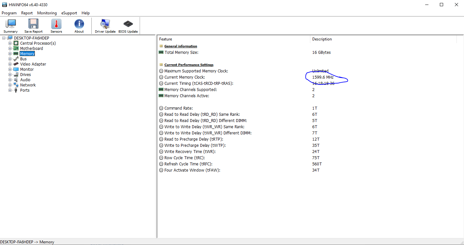Image resolution: width=464 pixels, height=245 pixels.
Task: Open the eSupport menu
Action: pos(69,13)
